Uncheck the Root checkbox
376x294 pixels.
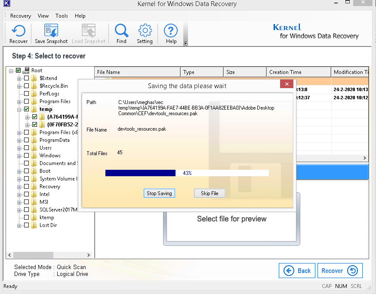click(18, 70)
